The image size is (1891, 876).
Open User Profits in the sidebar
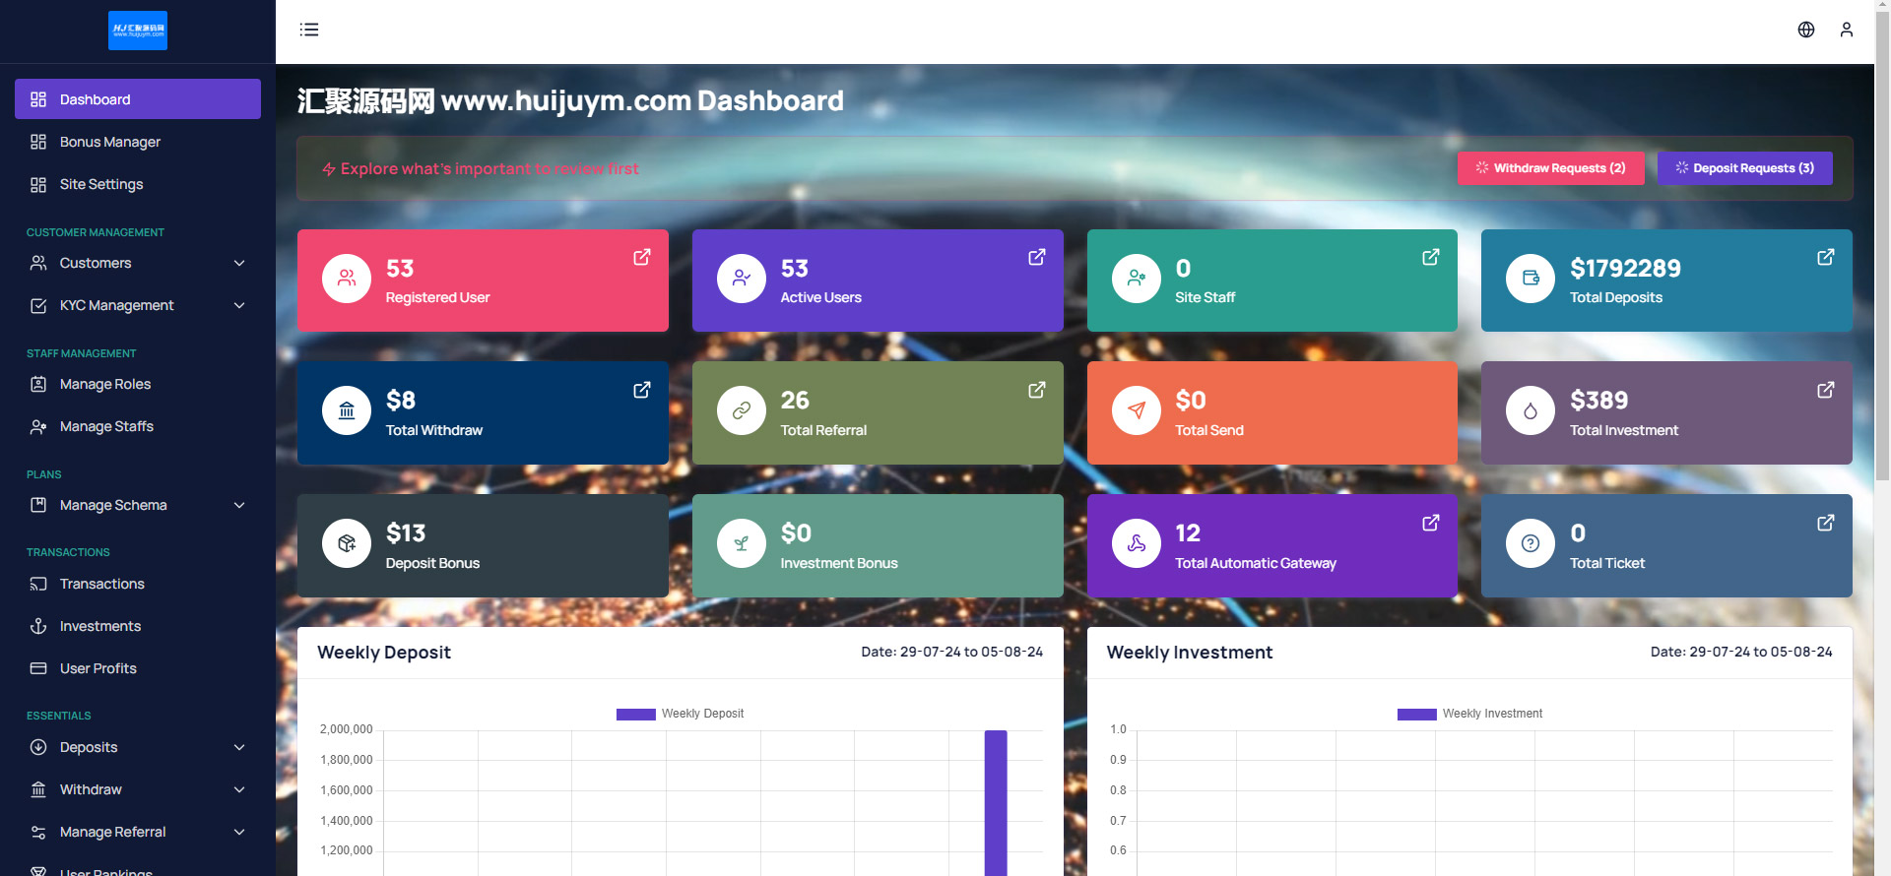[138, 668]
